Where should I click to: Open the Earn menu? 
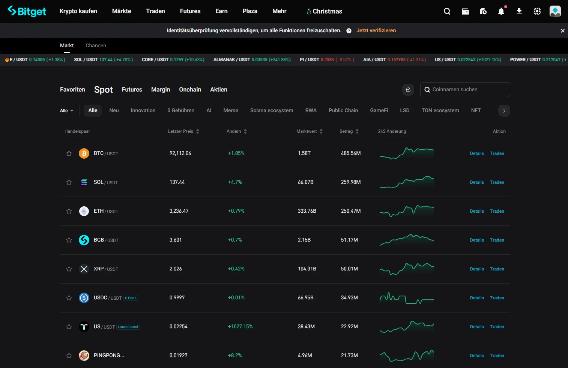pos(222,11)
